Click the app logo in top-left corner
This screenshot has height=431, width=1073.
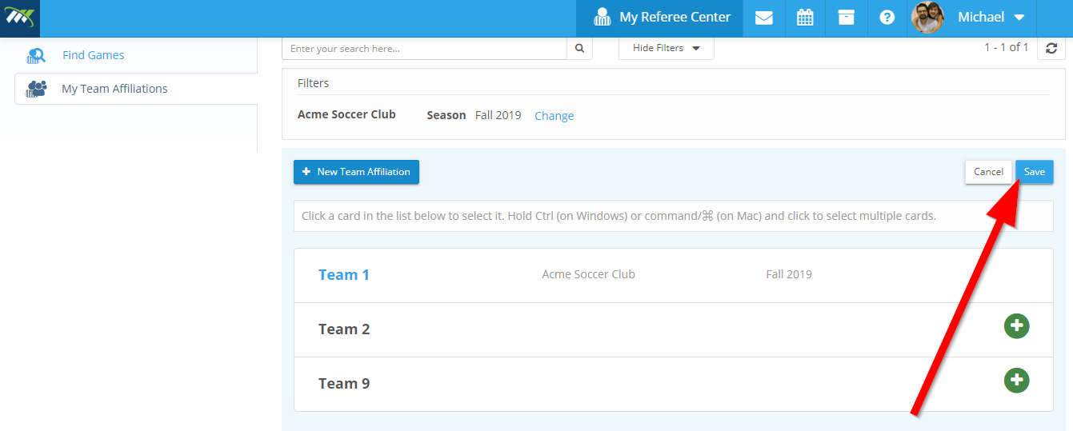click(x=20, y=18)
